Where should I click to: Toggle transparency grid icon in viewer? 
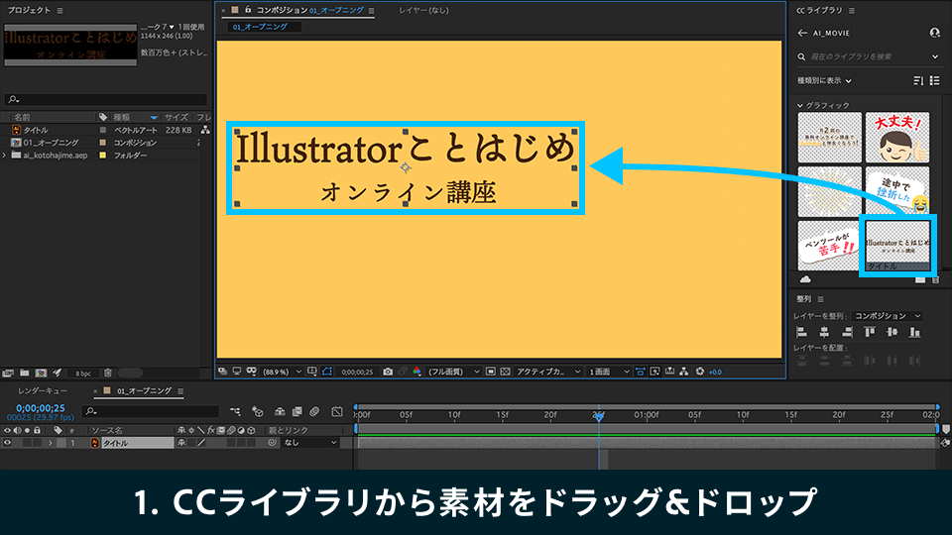pyautogui.click(x=505, y=372)
